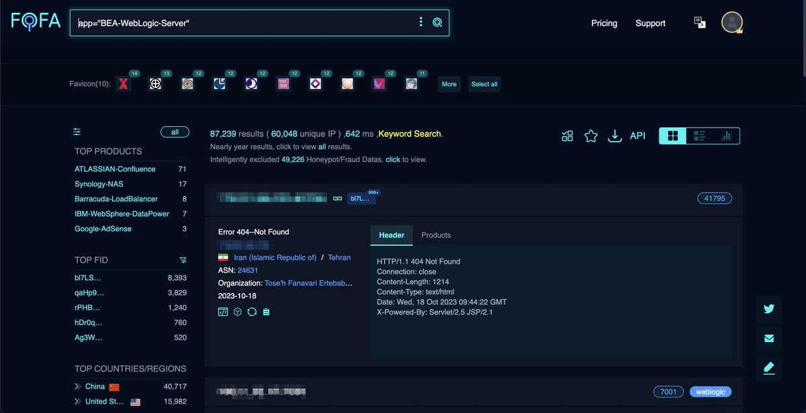This screenshot has width=806, height=413.
Task: Click the cube product icon in result
Action: (x=237, y=312)
